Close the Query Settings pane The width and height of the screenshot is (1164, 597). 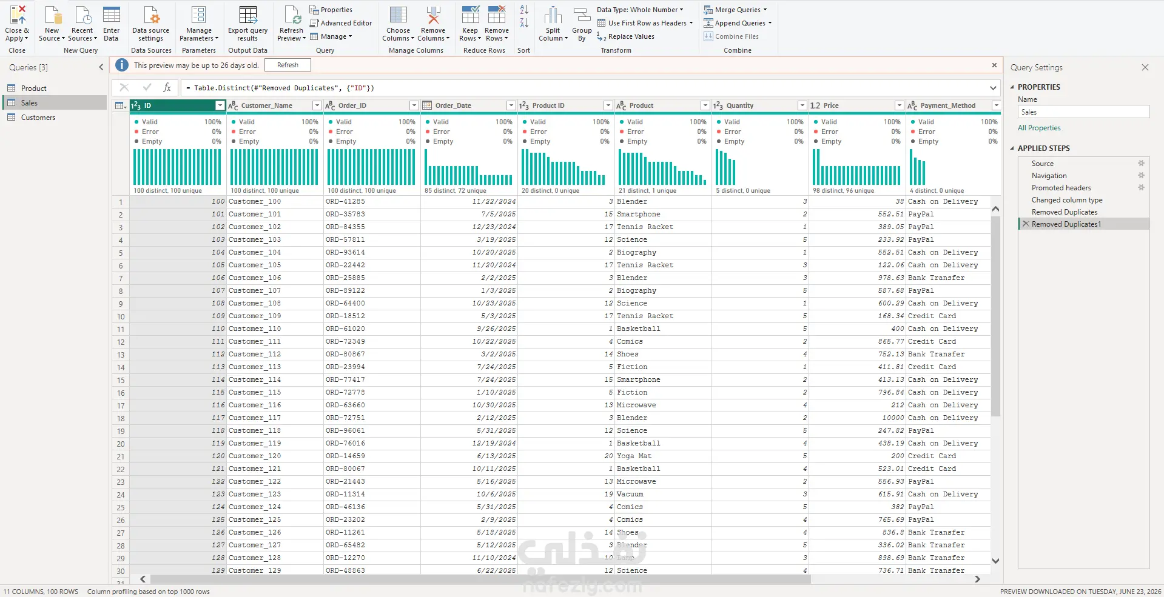click(x=1145, y=67)
